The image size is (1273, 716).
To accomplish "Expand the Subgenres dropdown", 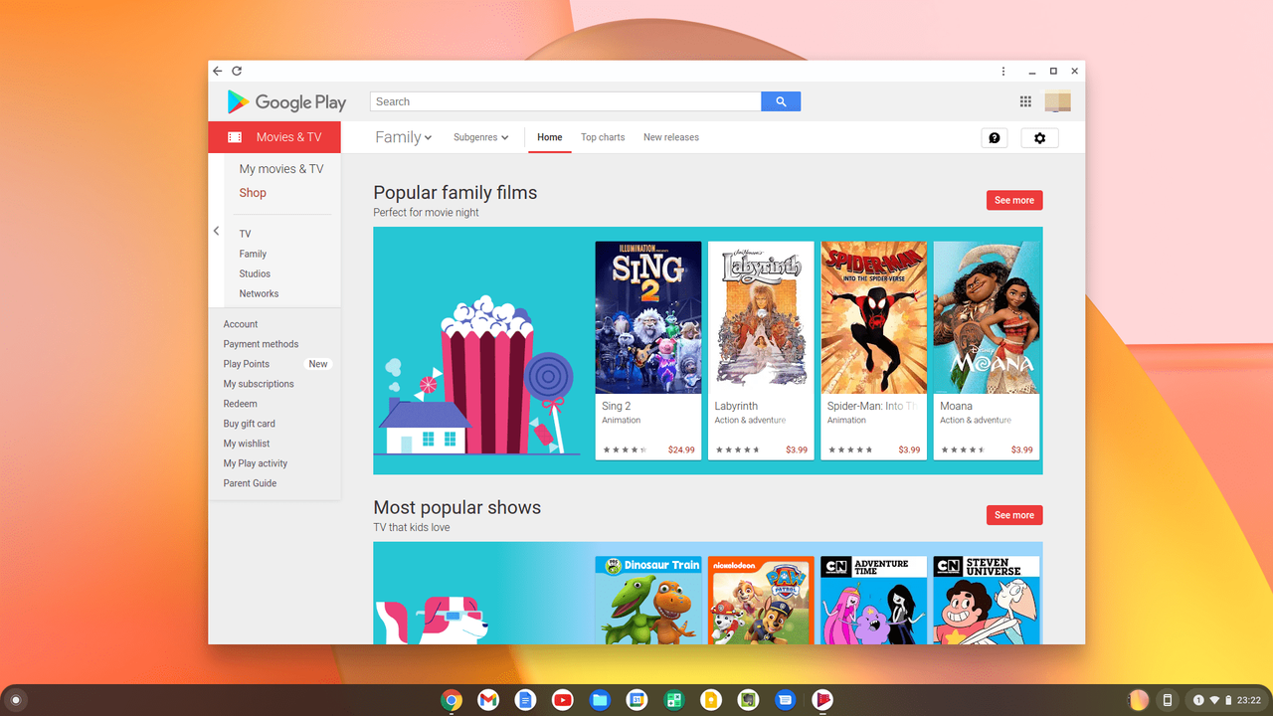I will [481, 137].
